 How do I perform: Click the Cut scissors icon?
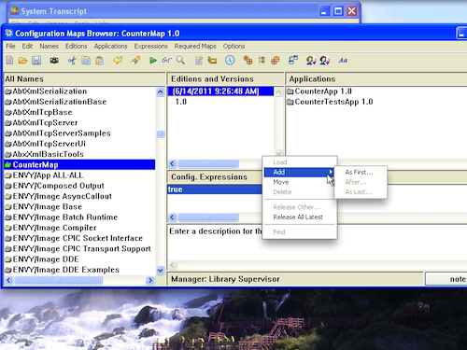pyautogui.click(x=72, y=60)
